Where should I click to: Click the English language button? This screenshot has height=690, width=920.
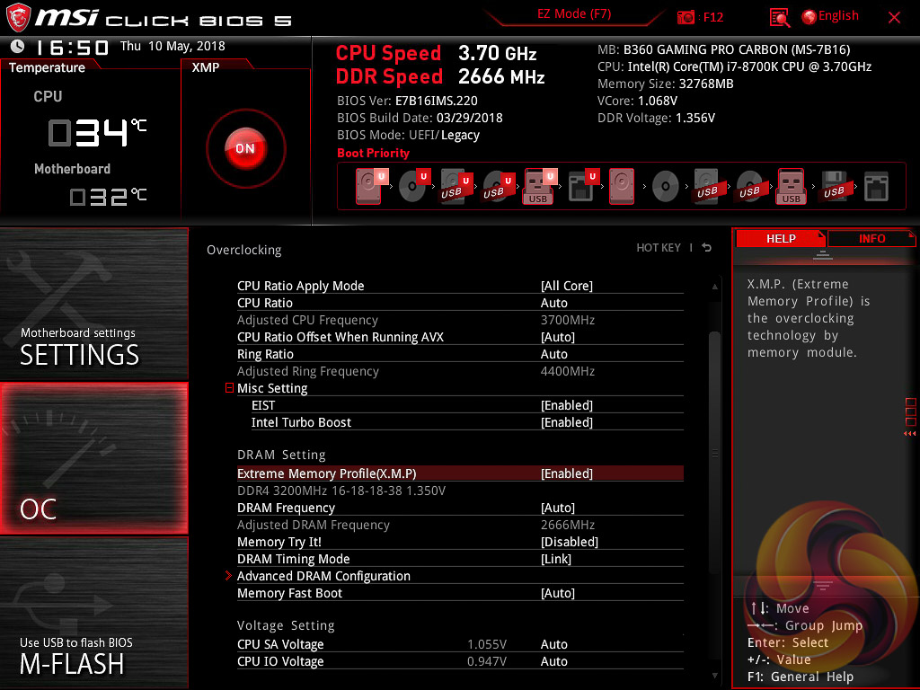(838, 16)
